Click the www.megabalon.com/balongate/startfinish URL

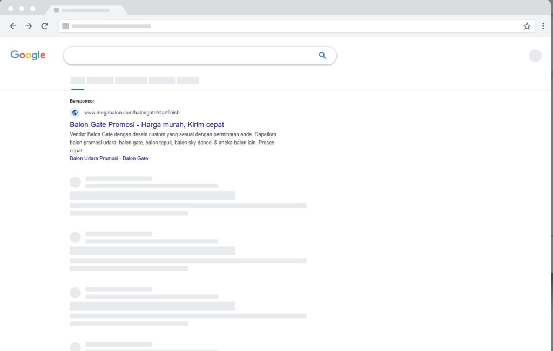(132, 112)
